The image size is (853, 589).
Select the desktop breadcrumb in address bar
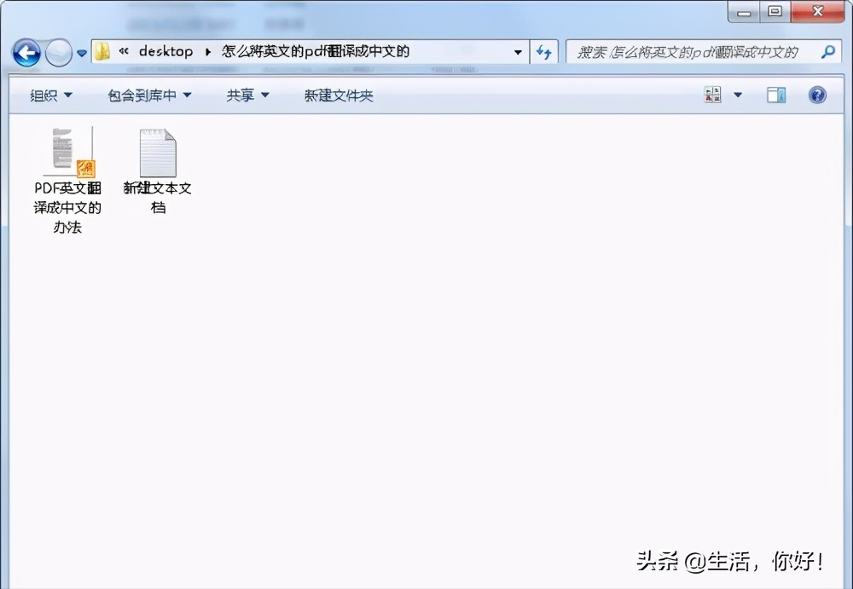(x=165, y=51)
